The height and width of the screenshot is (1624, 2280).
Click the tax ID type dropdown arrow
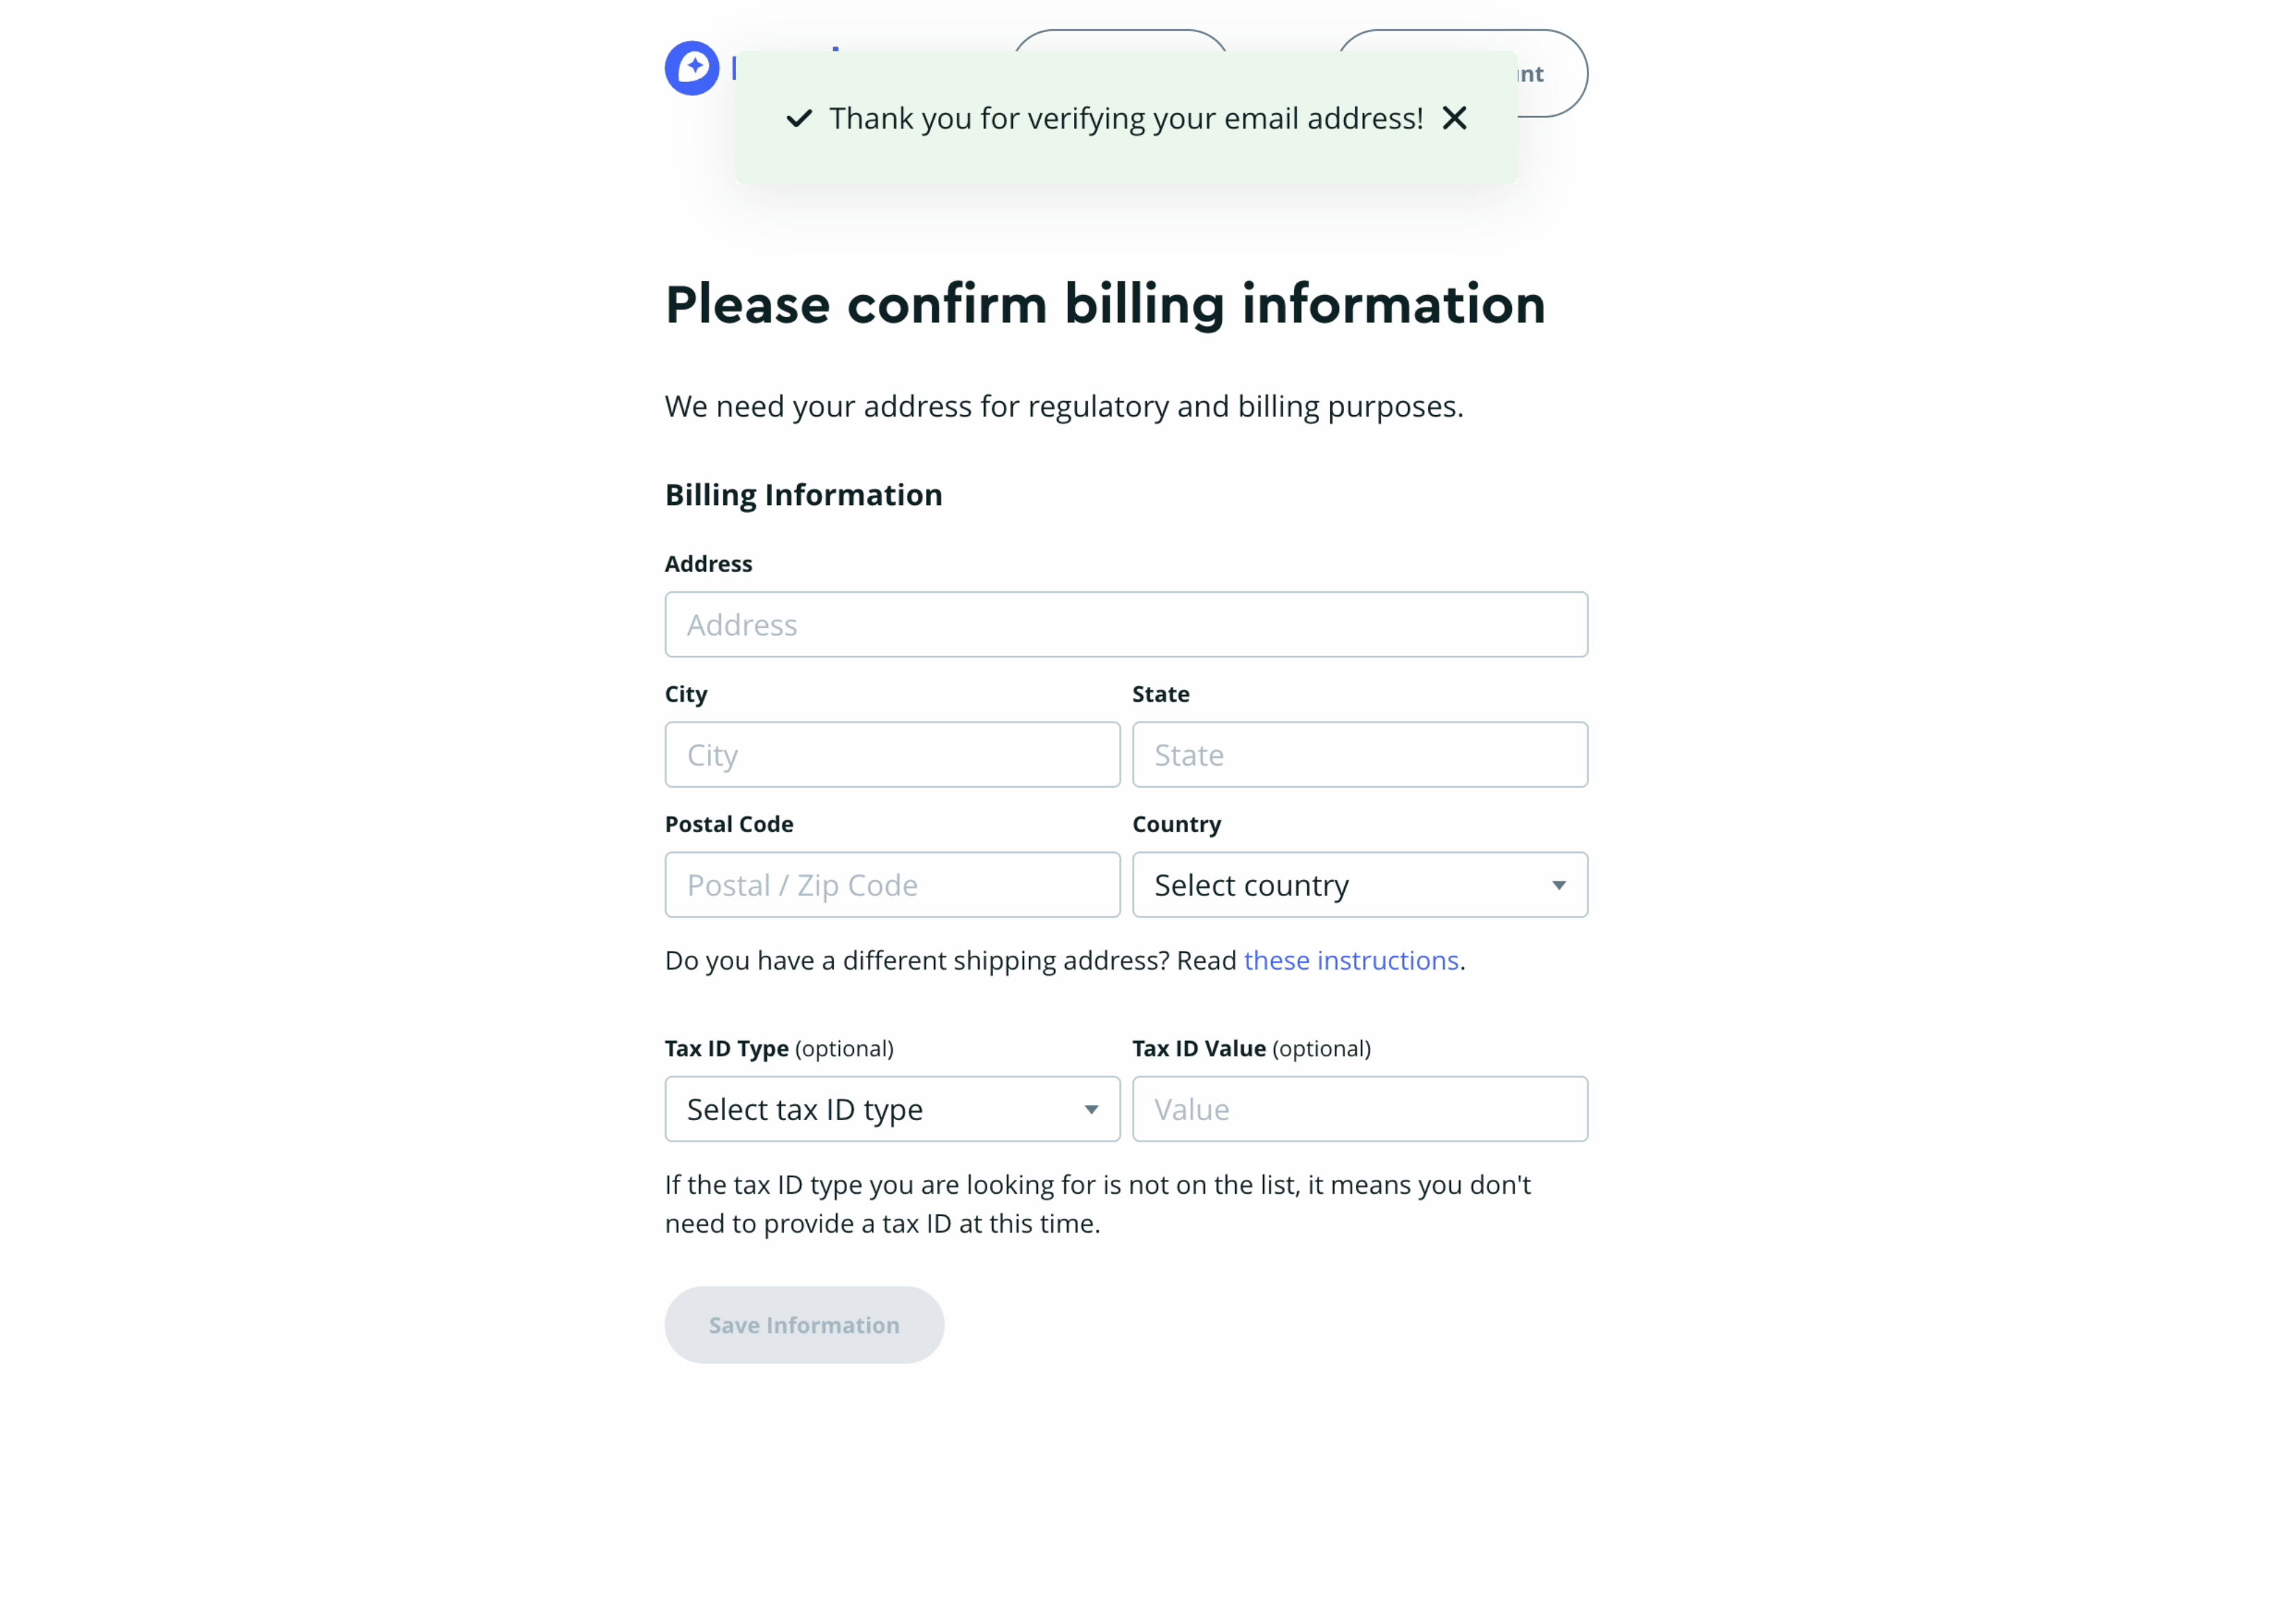pos(1091,1109)
